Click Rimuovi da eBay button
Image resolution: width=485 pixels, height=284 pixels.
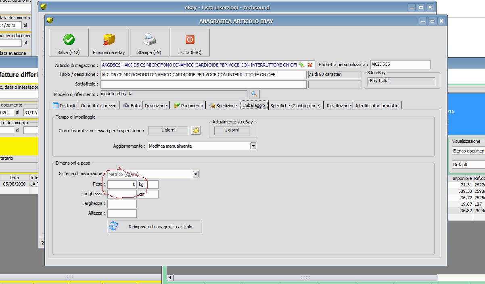pos(109,42)
